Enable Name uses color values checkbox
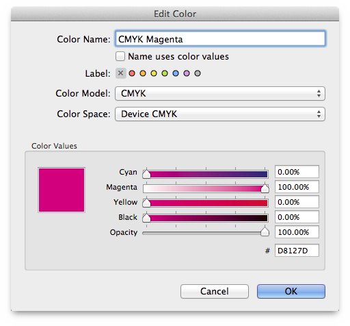This screenshot has width=350, height=326. tap(120, 56)
